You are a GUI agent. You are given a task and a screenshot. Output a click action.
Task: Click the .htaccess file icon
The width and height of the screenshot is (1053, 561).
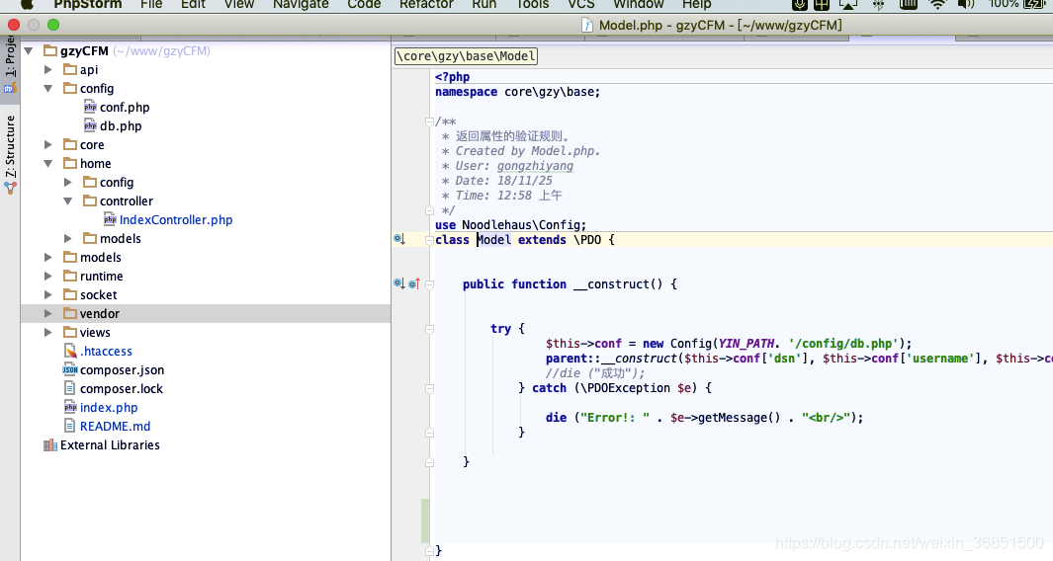pyautogui.click(x=70, y=351)
